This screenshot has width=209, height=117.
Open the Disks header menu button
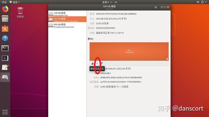155,7
